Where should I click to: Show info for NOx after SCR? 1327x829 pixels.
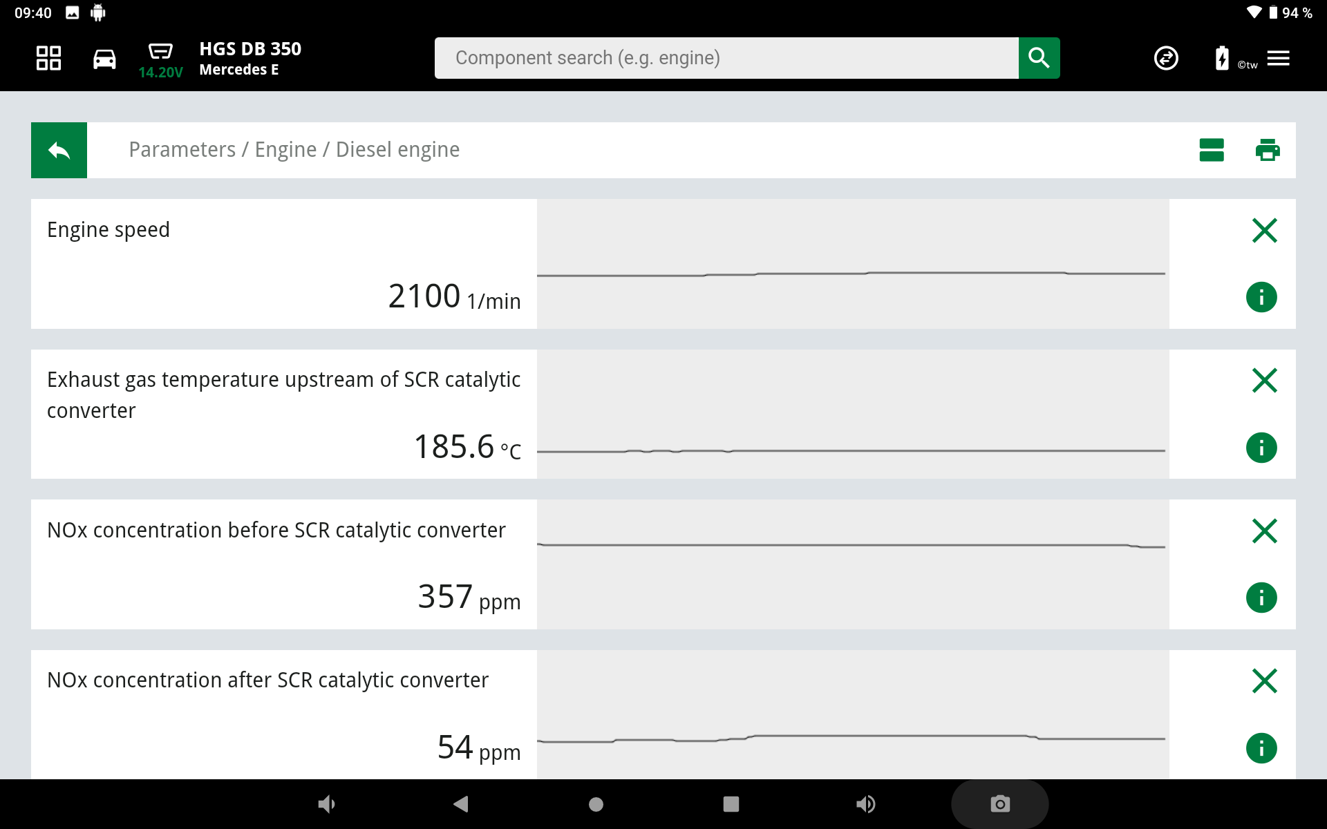(1261, 748)
